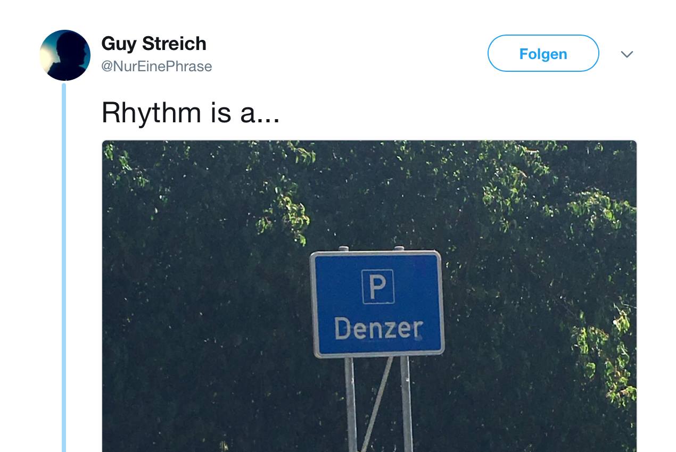Open Guy Streich's profile avatar
The image size is (676, 452).
point(65,55)
